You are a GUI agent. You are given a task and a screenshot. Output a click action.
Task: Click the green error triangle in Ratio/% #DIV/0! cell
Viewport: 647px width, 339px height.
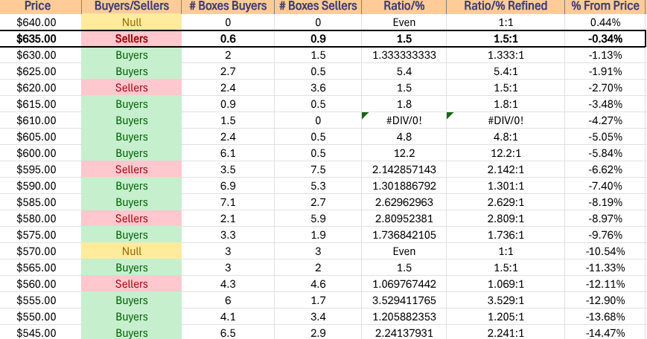click(365, 115)
